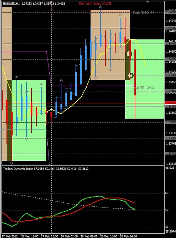
Task: Select the upper red trade entry circle marker
Action: (x=129, y=54)
